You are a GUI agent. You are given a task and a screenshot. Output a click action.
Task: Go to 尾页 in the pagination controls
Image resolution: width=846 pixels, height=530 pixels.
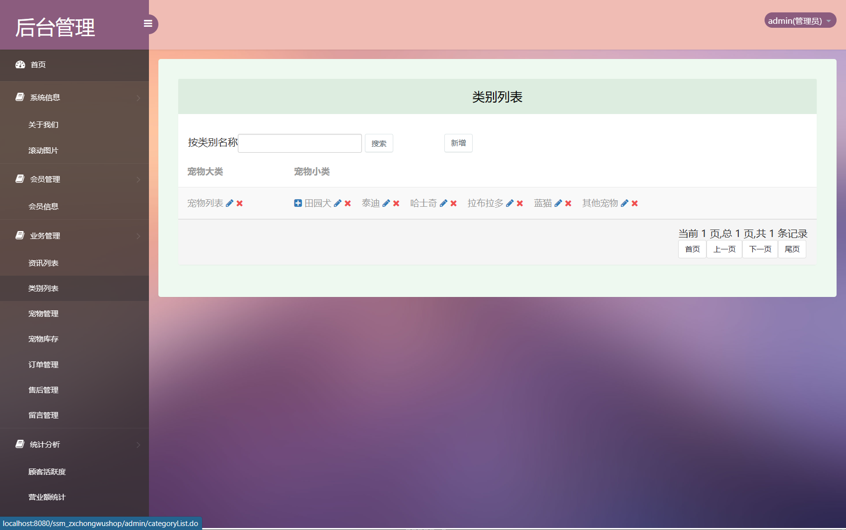[x=792, y=249]
